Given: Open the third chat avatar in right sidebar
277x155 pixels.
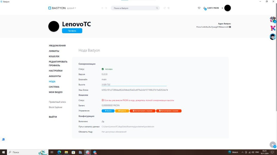Looking at the screenshot, I should coord(273,37).
